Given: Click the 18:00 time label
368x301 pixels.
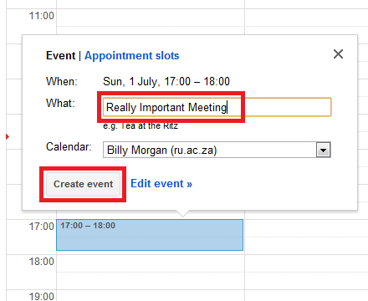Looking at the screenshot, I should (42, 262).
